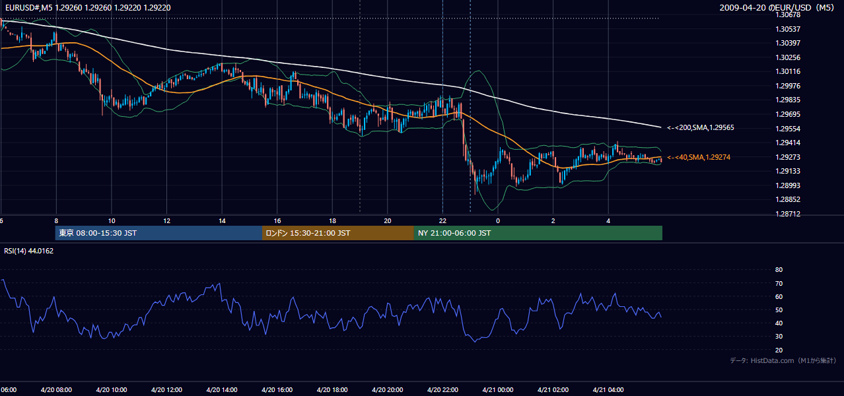Click RSI scale value 40
Screen dimensions: 844x396
pyautogui.click(x=779, y=323)
